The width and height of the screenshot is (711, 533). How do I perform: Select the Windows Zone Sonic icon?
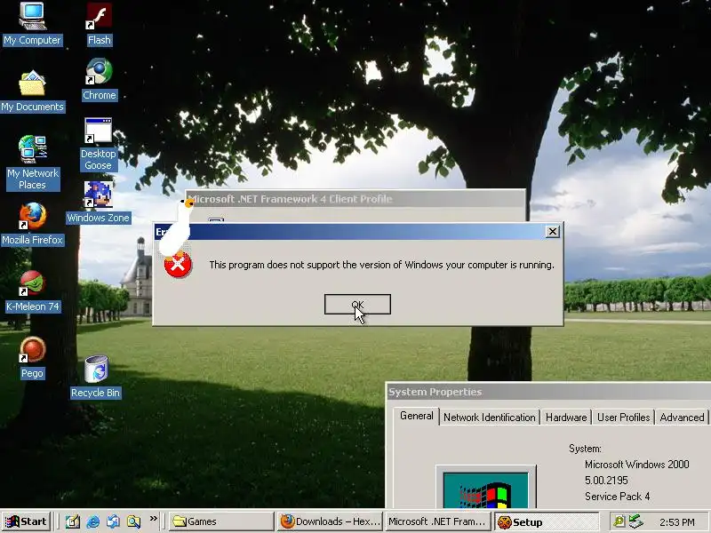pos(99,203)
